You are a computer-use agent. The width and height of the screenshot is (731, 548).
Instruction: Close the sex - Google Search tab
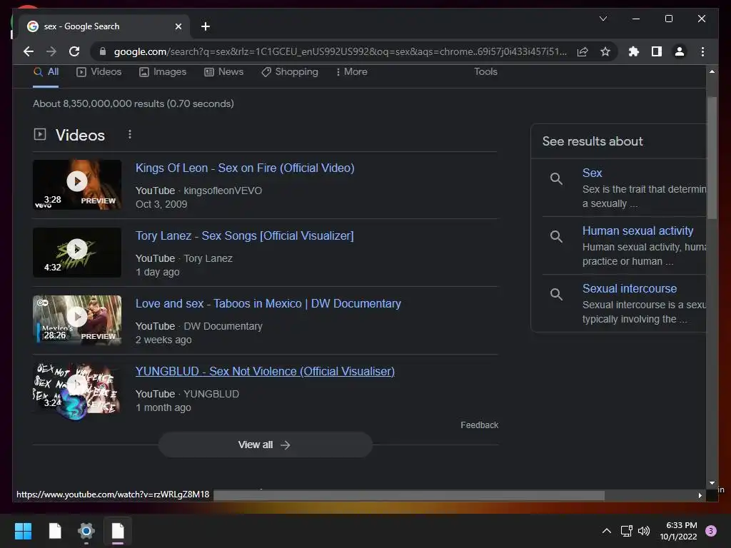coord(178,26)
